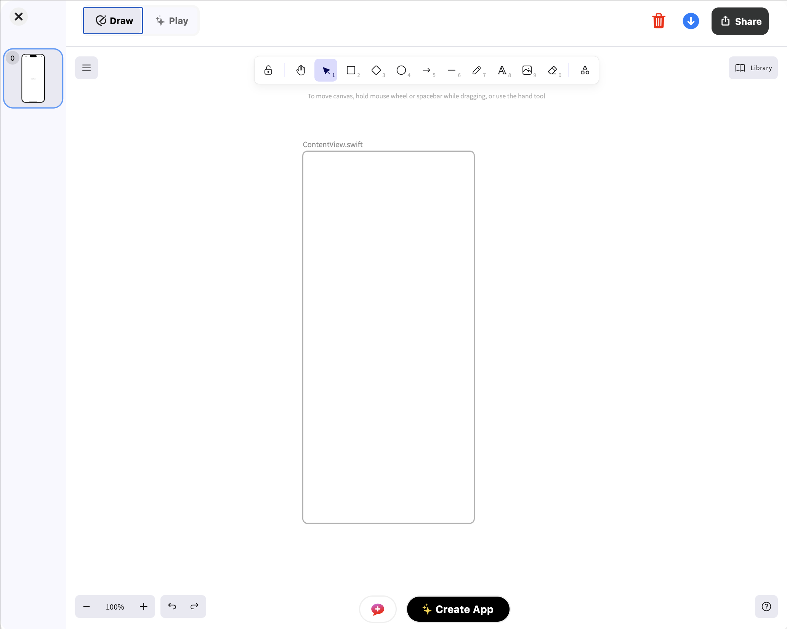The image size is (787, 629).
Task: Select the Arrow tool
Action: (426, 70)
